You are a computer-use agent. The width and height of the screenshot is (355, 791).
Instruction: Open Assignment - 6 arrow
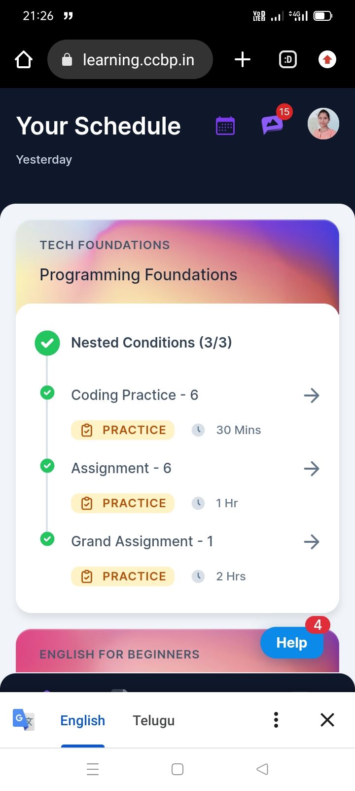(312, 469)
